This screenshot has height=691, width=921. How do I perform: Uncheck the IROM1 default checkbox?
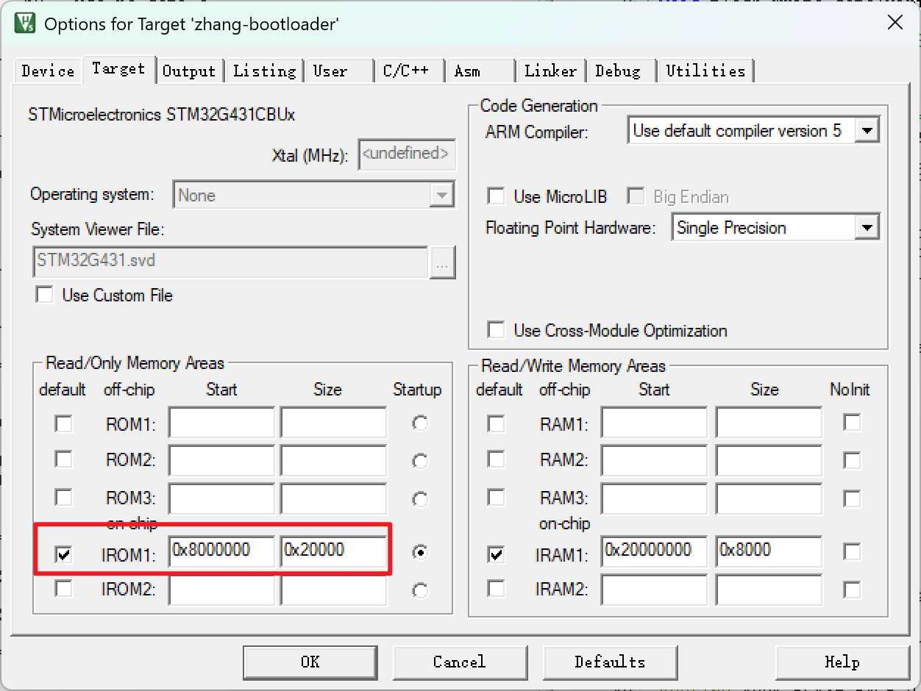tap(64, 554)
